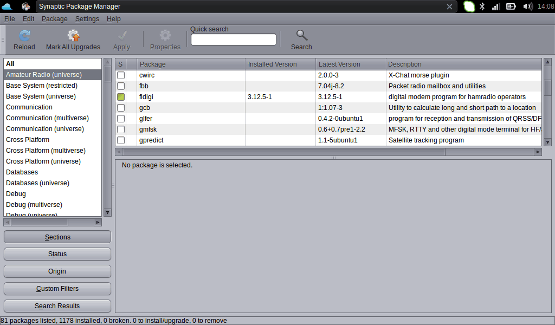Image resolution: width=555 pixels, height=325 pixels.
Task: Click the Status filter button
Action: (57, 254)
